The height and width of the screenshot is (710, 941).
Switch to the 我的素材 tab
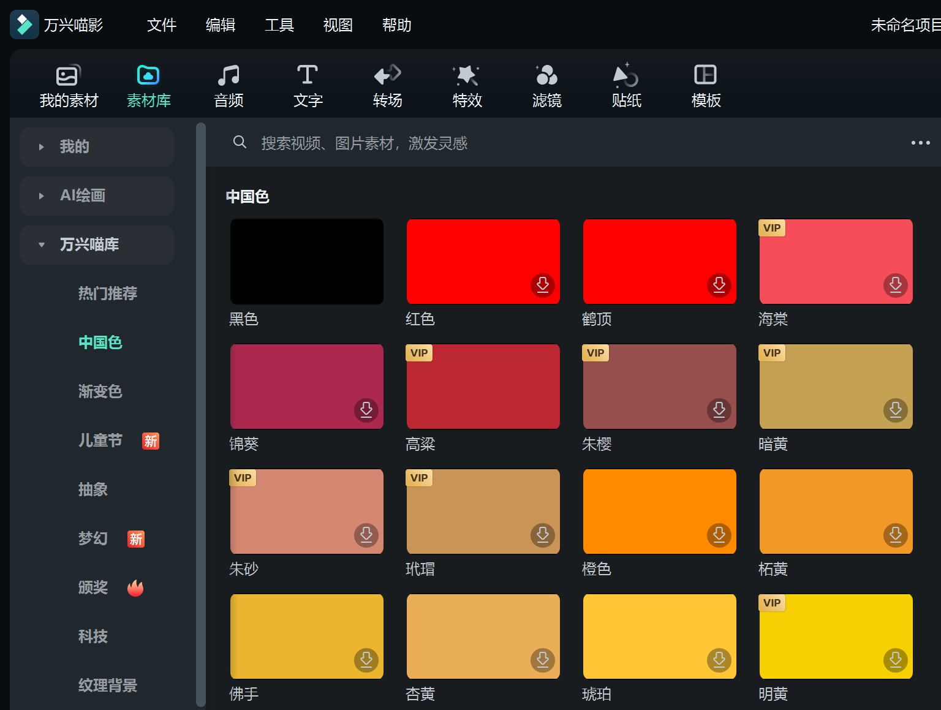(67, 85)
